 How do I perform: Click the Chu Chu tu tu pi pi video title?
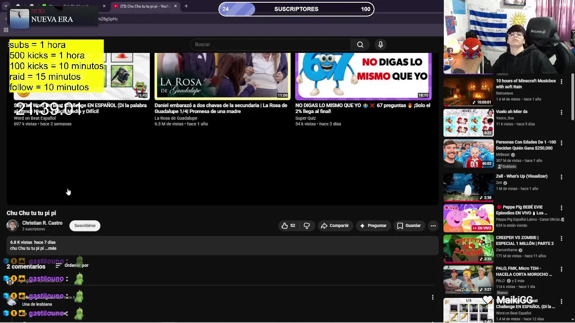tap(31, 213)
